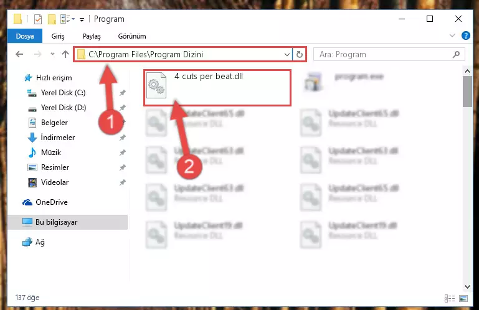Image resolution: width=479 pixels, height=310 pixels.
Task: Toggle the pin next to Videolar
Action: pyautogui.click(x=123, y=182)
